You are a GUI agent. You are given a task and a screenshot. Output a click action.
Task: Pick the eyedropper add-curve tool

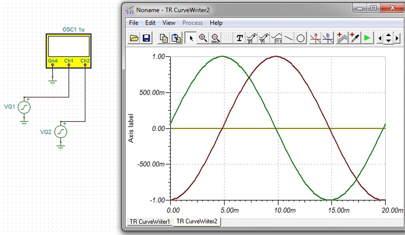pyautogui.click(x=354, y=38)
